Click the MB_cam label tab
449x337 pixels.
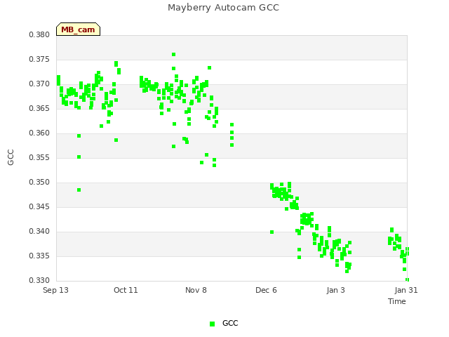[78, 29]
